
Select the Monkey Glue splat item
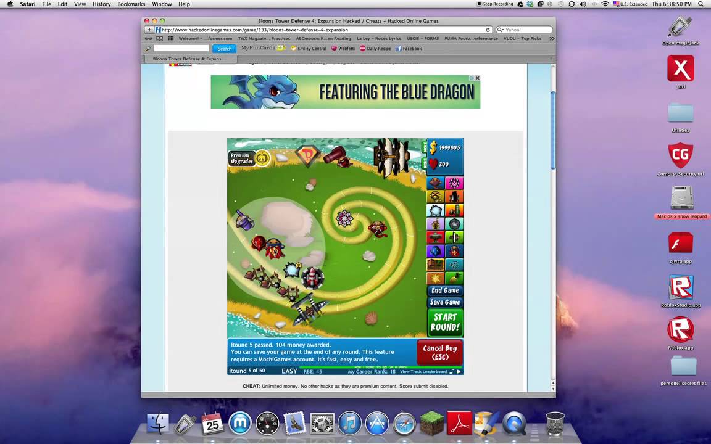pos(436,277)
